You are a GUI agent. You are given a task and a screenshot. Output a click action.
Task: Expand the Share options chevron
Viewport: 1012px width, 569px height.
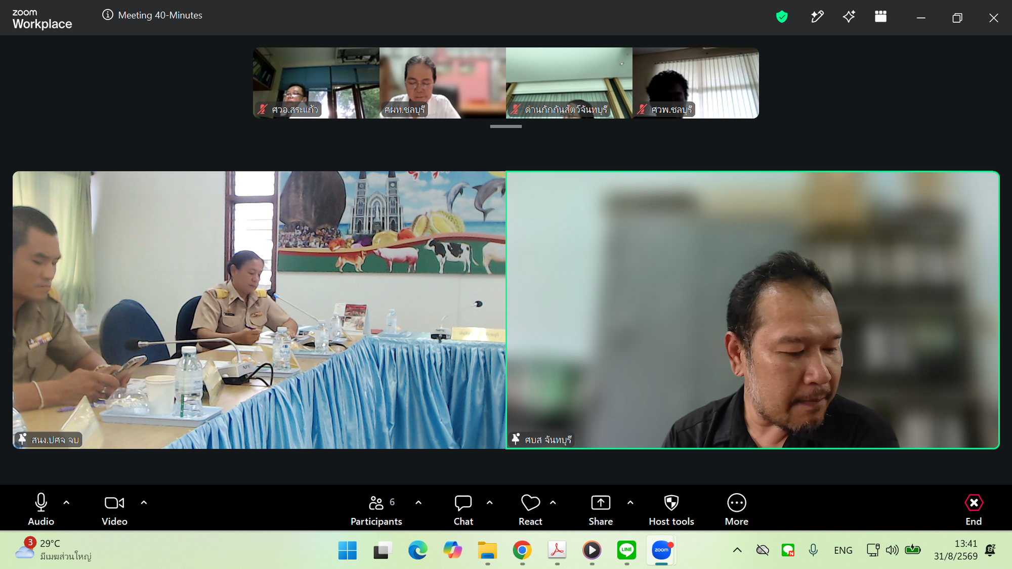[630, 502]
